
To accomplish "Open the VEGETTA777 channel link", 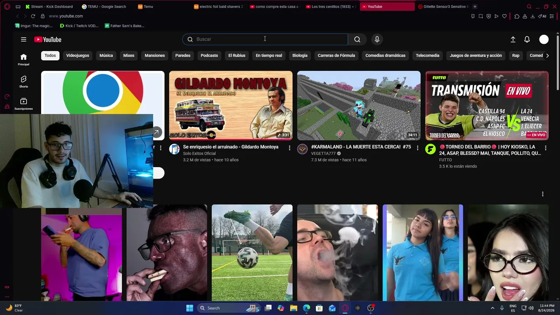I will (x=324, y=154).
